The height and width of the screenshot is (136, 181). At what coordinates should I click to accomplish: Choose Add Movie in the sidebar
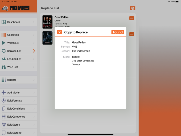18,92
